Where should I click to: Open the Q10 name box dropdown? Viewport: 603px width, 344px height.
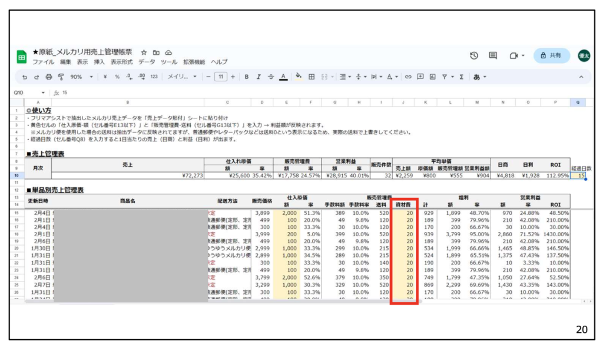(x=43, y=92)
